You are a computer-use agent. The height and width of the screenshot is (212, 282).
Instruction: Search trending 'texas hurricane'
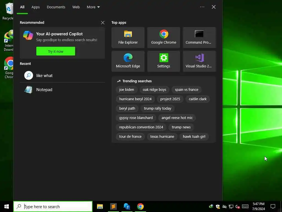[162, 136]
